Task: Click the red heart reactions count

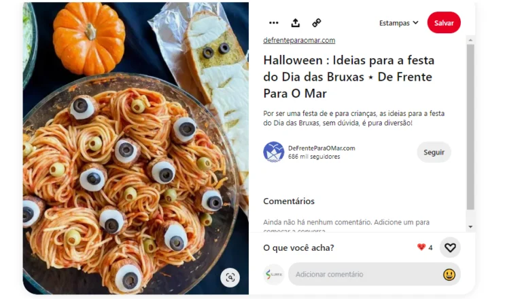Action: (425, 247)
